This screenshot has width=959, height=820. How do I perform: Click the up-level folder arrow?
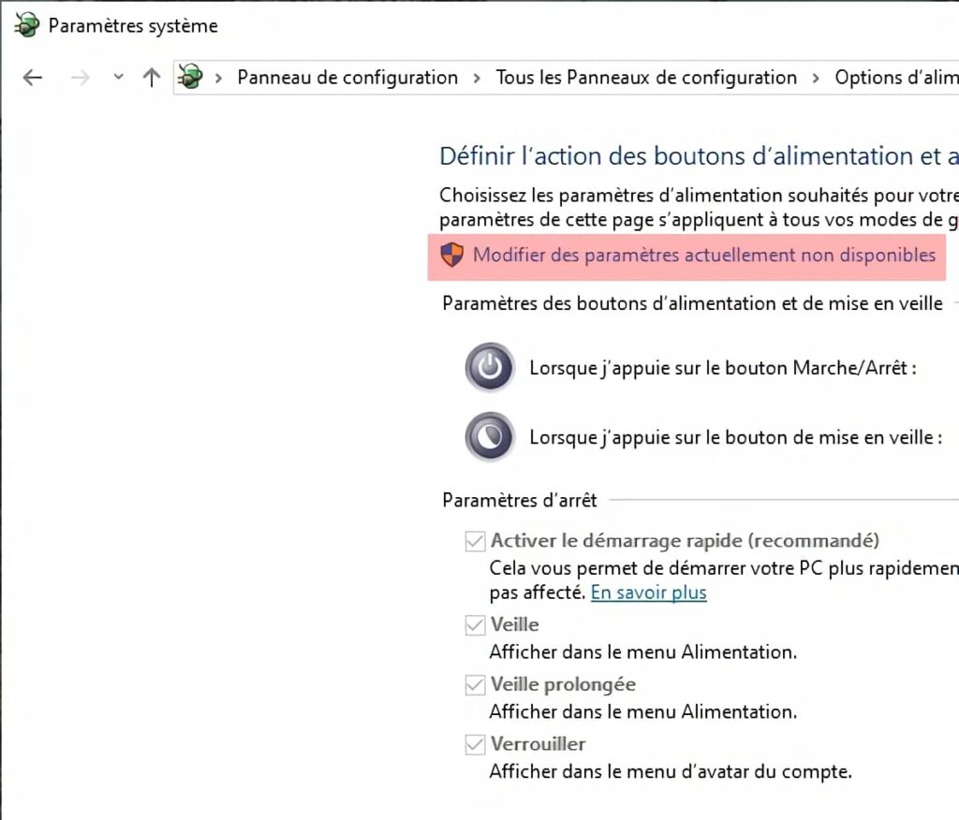[x=151, y=78]
